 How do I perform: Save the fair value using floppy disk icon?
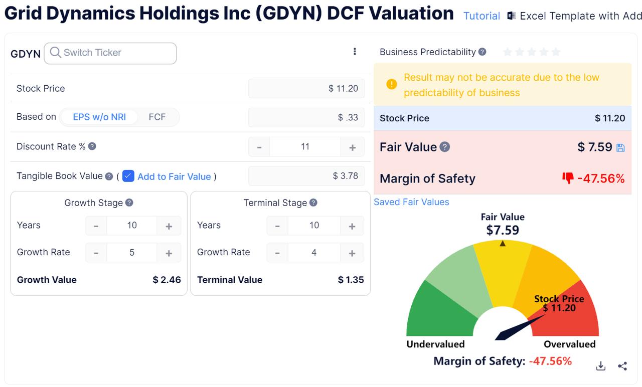click(621, 147)
